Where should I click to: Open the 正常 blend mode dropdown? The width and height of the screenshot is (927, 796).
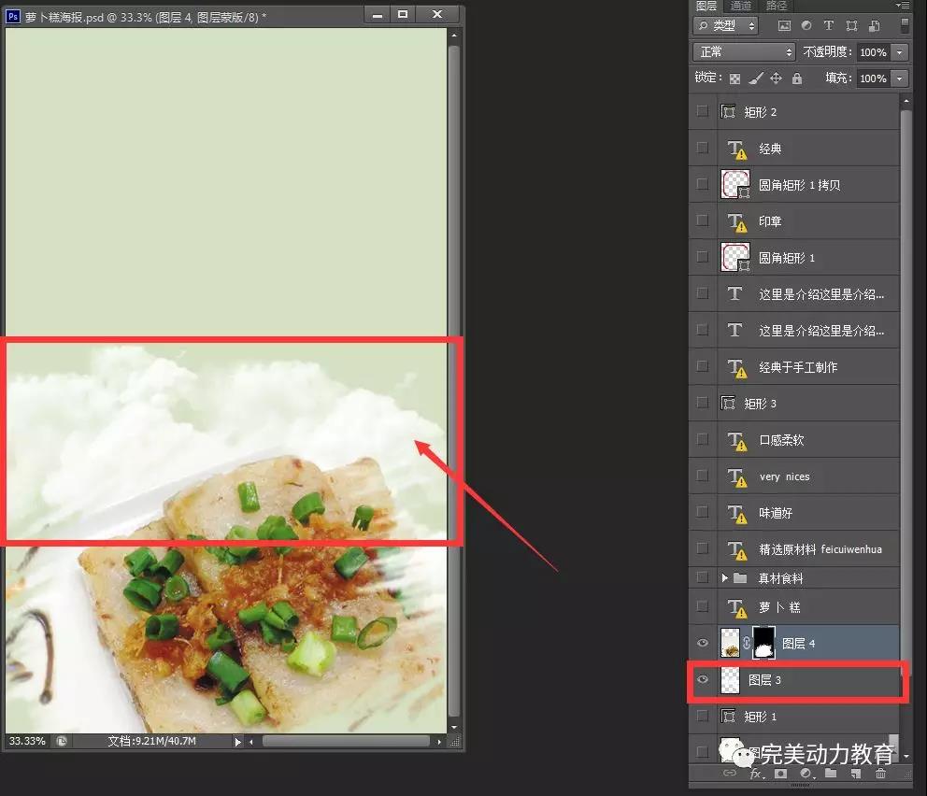pos(744,52)
